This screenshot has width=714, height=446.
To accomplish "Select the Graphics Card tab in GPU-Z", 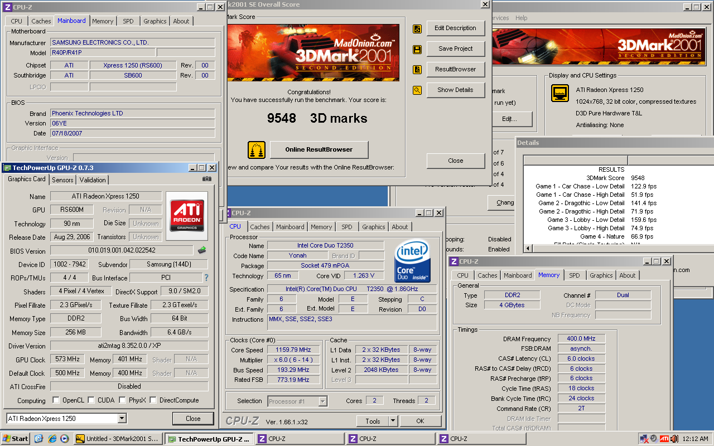I will (27, 180).
